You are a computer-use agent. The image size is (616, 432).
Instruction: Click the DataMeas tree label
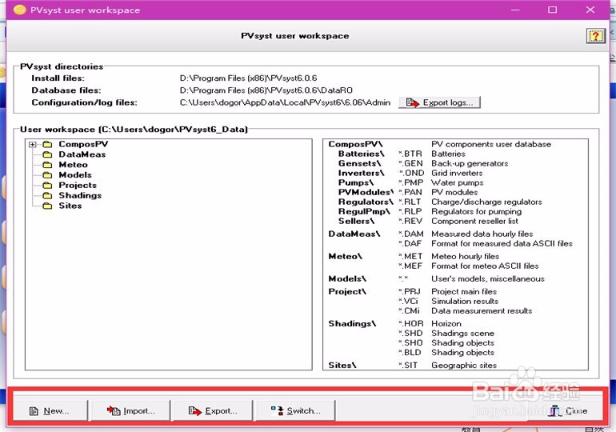point(82,154)
